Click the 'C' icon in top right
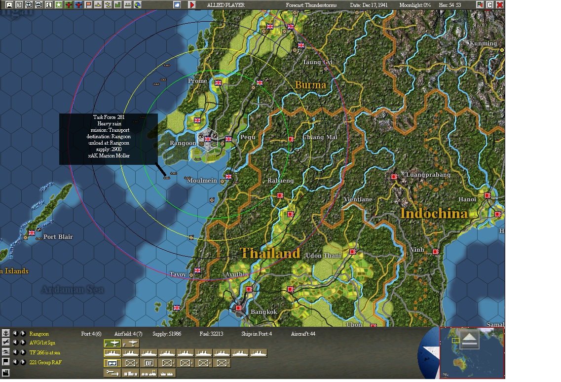Viewport: 561px width, 382px height. point(490,5)
